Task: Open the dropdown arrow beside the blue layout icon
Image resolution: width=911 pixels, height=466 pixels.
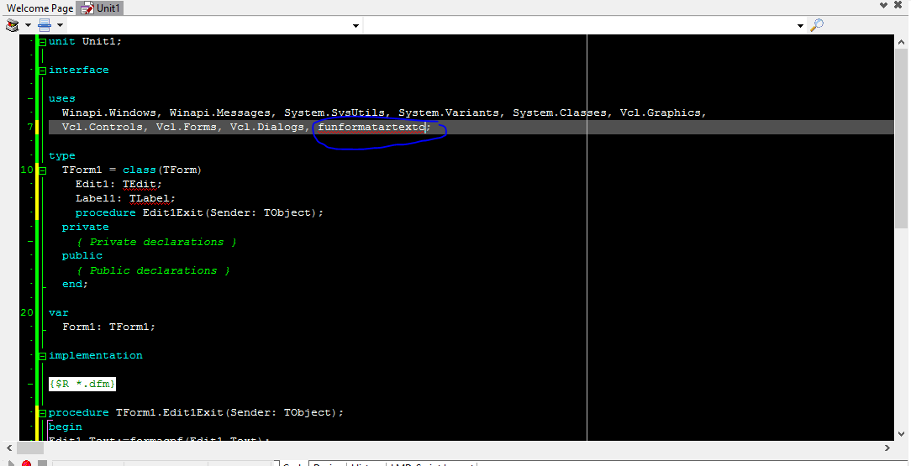Action: [60, 25]
